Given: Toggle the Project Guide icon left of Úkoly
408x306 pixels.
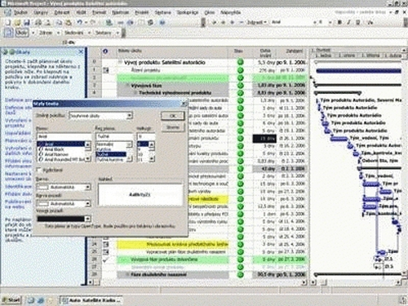Looking at the screenshot, I should (8, 33).
